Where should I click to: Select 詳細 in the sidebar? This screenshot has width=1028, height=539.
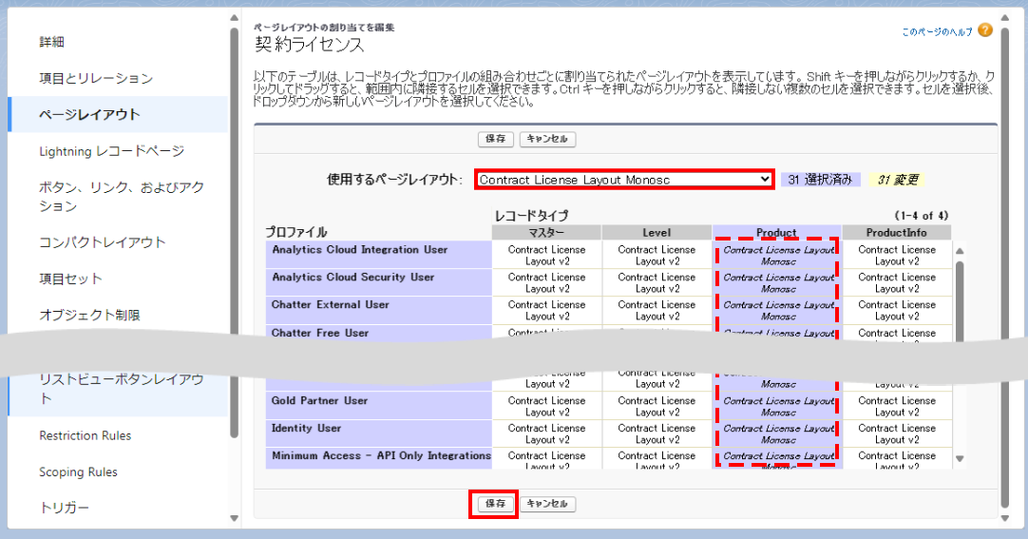[52, 42]
